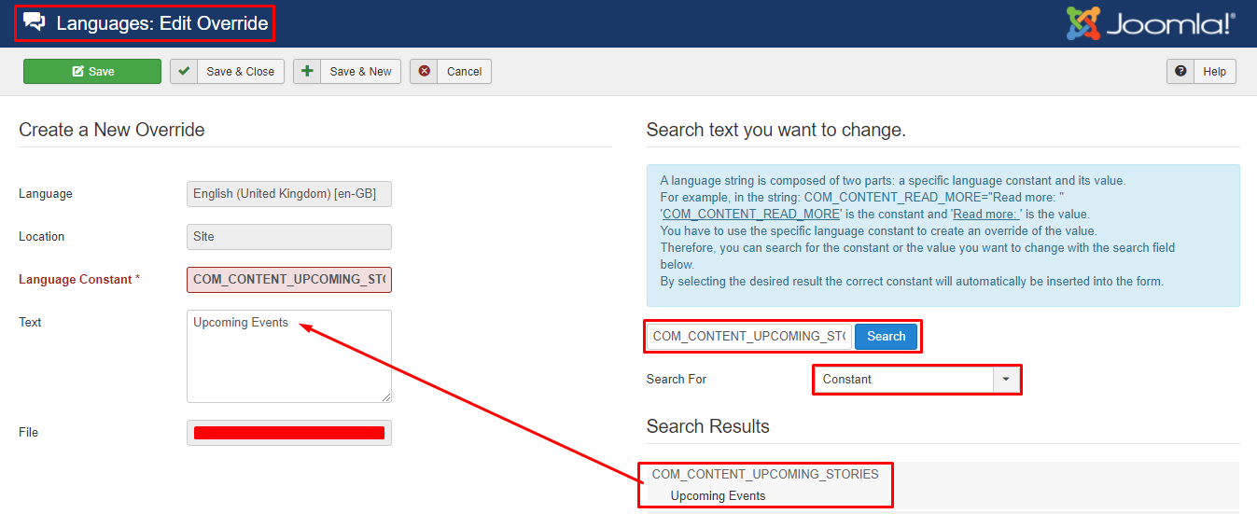
Task: Click the Search For label
Action: pos(677,380)
